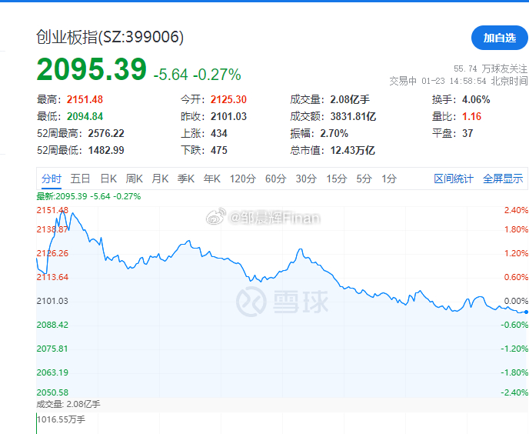Click index title 创业板指(SZ:399006)

click(x=110, y=37)
